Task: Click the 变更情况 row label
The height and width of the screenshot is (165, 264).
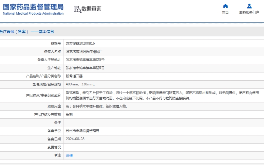Action: [x=54, y=147]
